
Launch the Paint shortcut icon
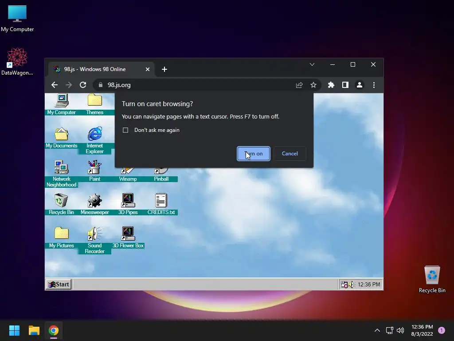(95, 167)
